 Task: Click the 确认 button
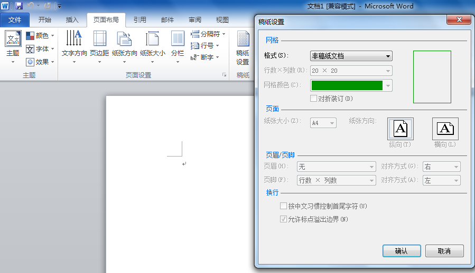click(x=402, y=251)
